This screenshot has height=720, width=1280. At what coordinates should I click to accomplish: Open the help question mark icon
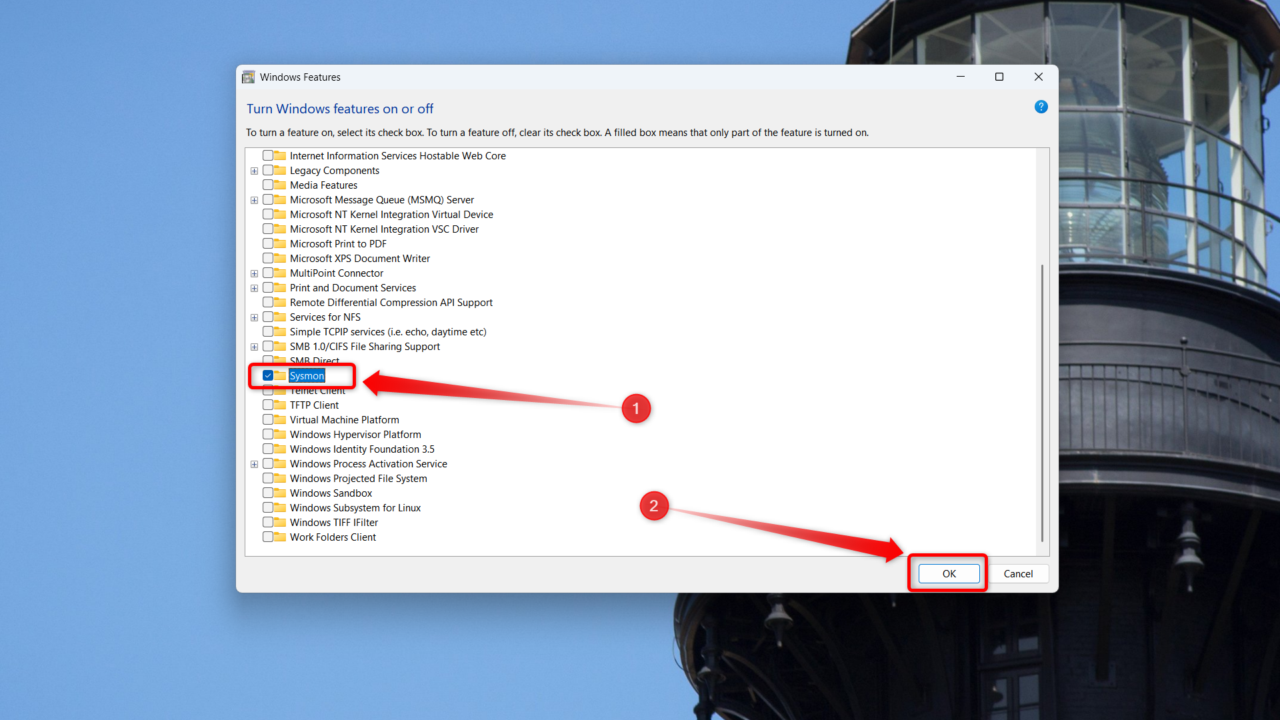coord(1041,107)
